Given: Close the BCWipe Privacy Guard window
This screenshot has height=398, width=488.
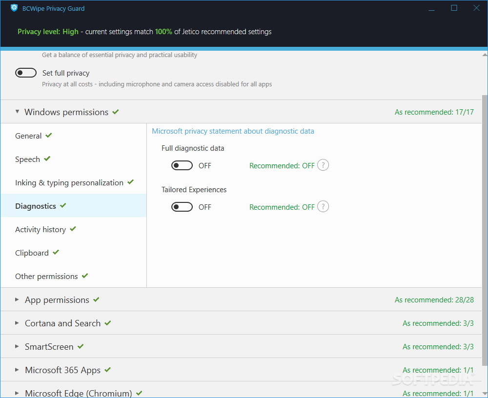Looking at the screenshot, I should click(x=476, y=8).
